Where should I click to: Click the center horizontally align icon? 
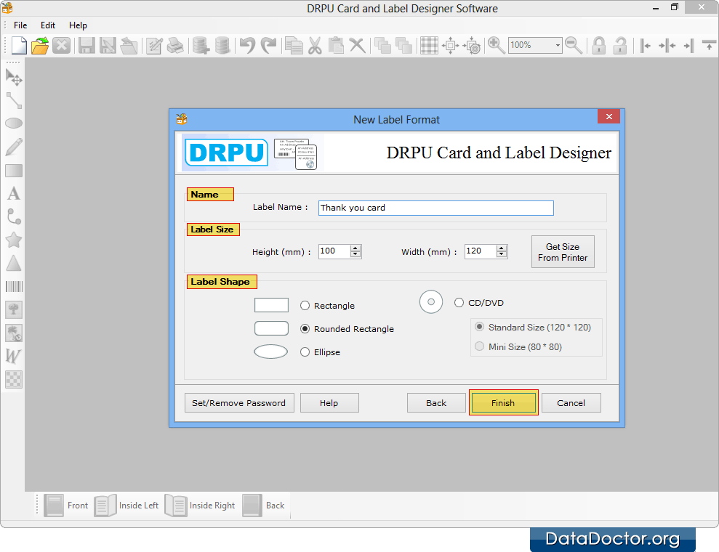pos(667,45)
